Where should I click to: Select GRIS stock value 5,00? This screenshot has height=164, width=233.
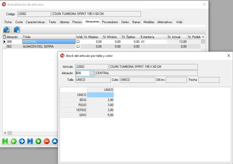point(100,115)
